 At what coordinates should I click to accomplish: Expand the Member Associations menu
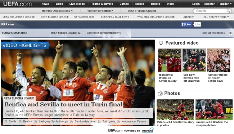(57, 11)
